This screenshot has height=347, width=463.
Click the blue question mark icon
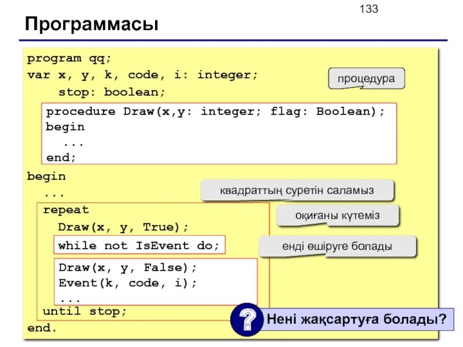point(247,320)
